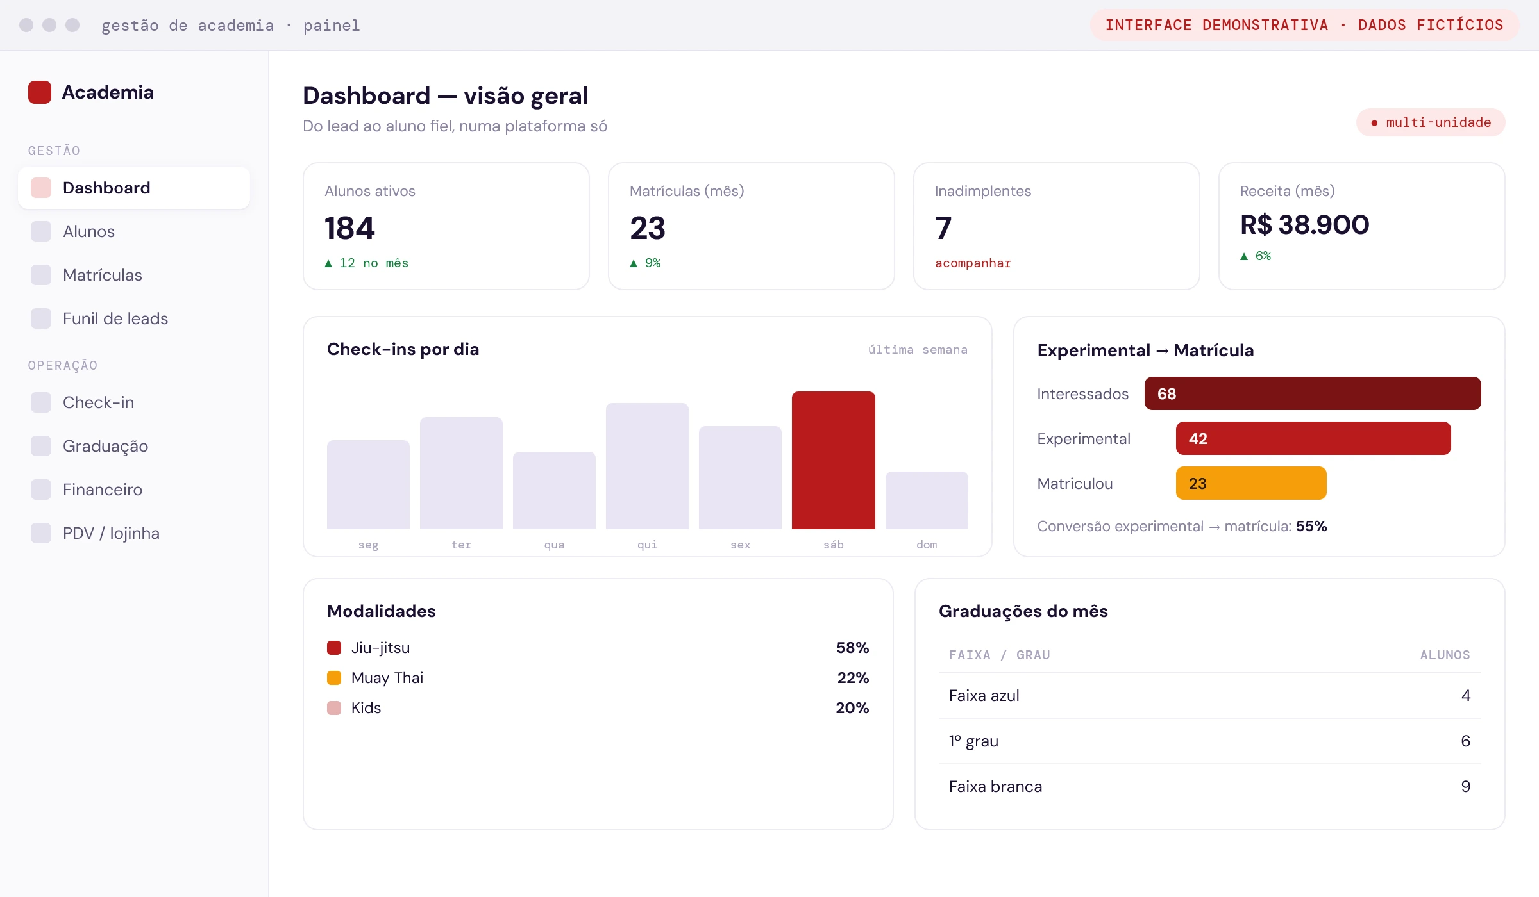Click the Modalidades heading
This screenshot has width=1539, height=897.
[x=381, y=611]
